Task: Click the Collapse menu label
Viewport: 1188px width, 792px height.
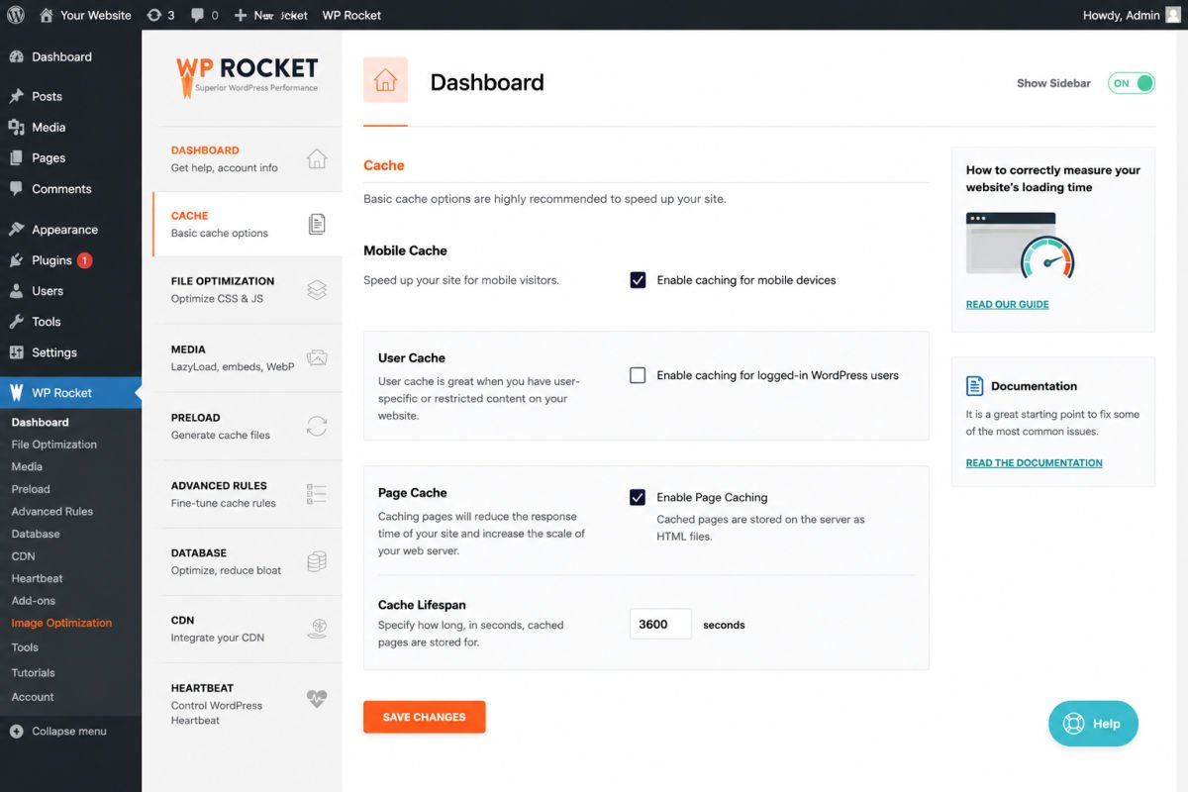Action: [x=69, y=732]
